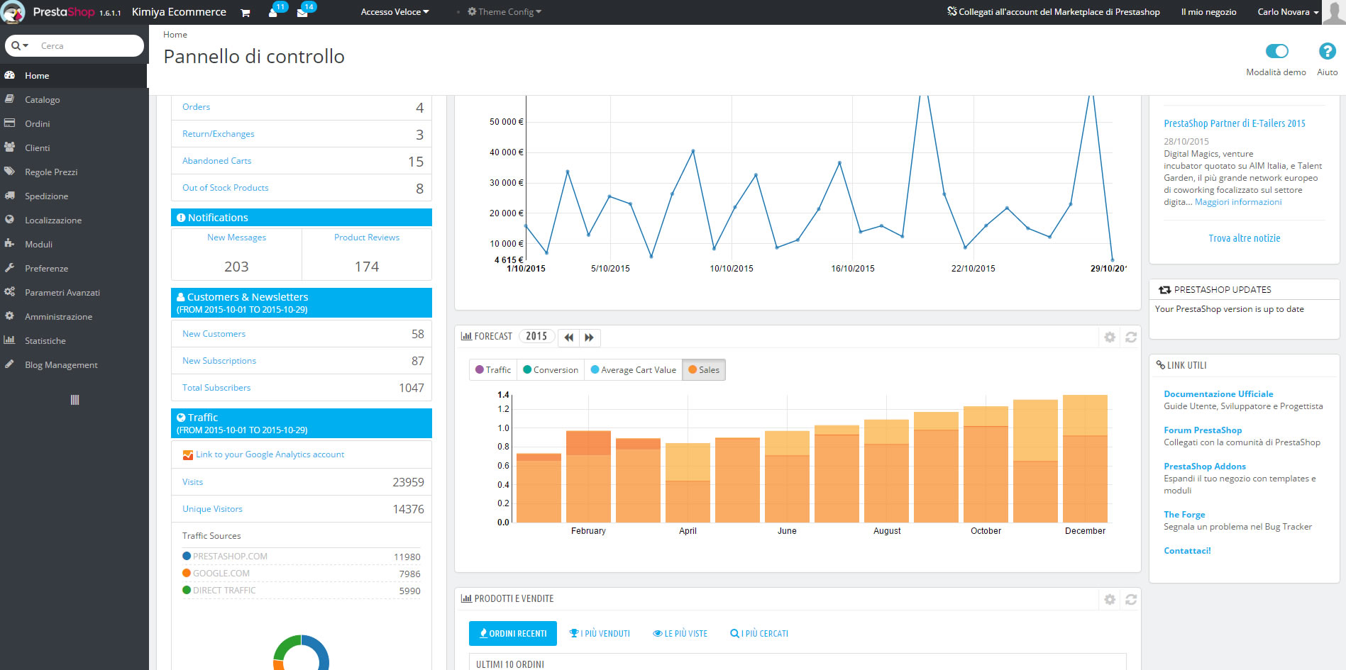Click New Messages notification label
The width and height of the screenshot is (1346, 670).
pos(236,238)
